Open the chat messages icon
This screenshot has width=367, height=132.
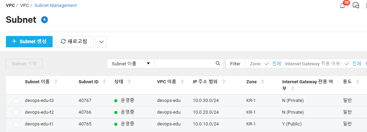coord(356,6)
